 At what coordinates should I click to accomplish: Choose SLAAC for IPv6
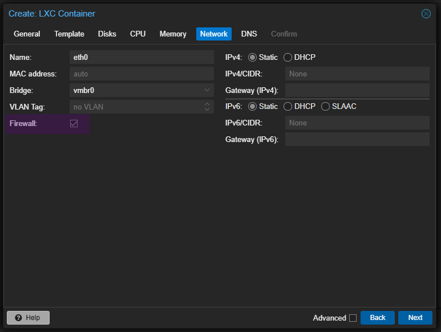click(x=325, y=107)
